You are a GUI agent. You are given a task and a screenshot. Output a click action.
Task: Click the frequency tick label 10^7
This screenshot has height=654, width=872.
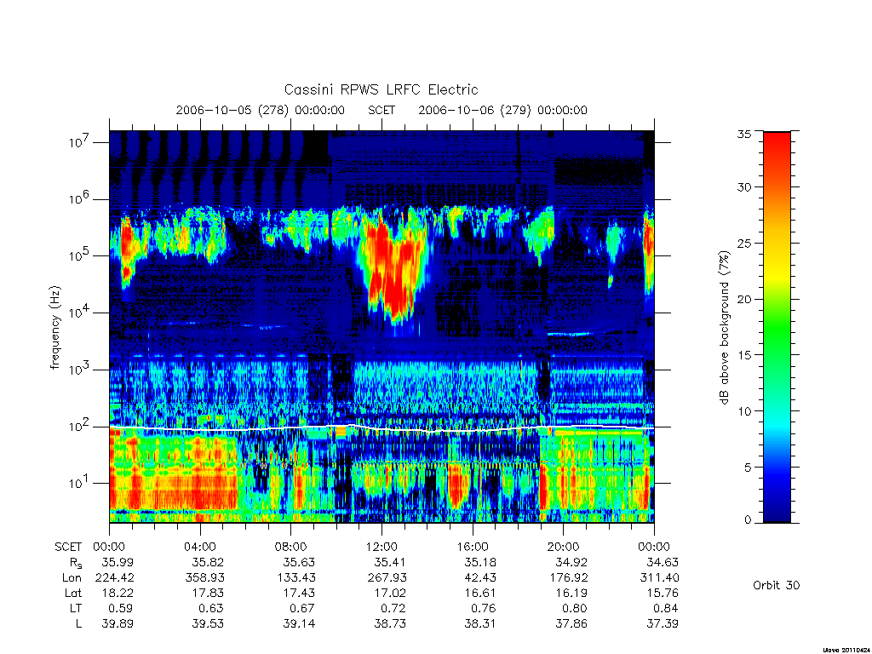point(79,142)
